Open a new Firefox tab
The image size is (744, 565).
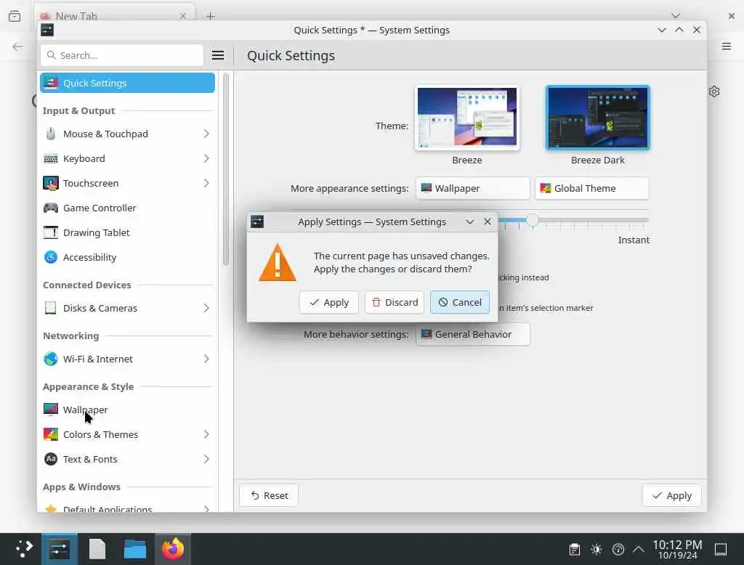[211, 16]
